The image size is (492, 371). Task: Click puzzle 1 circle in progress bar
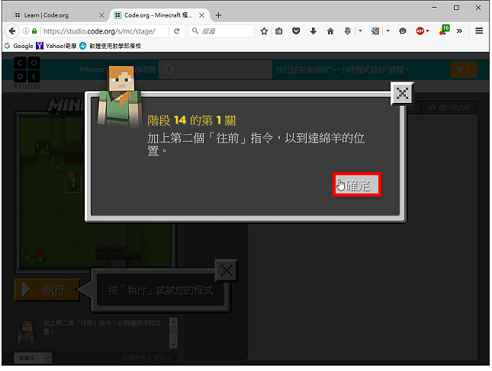(169, 69)
